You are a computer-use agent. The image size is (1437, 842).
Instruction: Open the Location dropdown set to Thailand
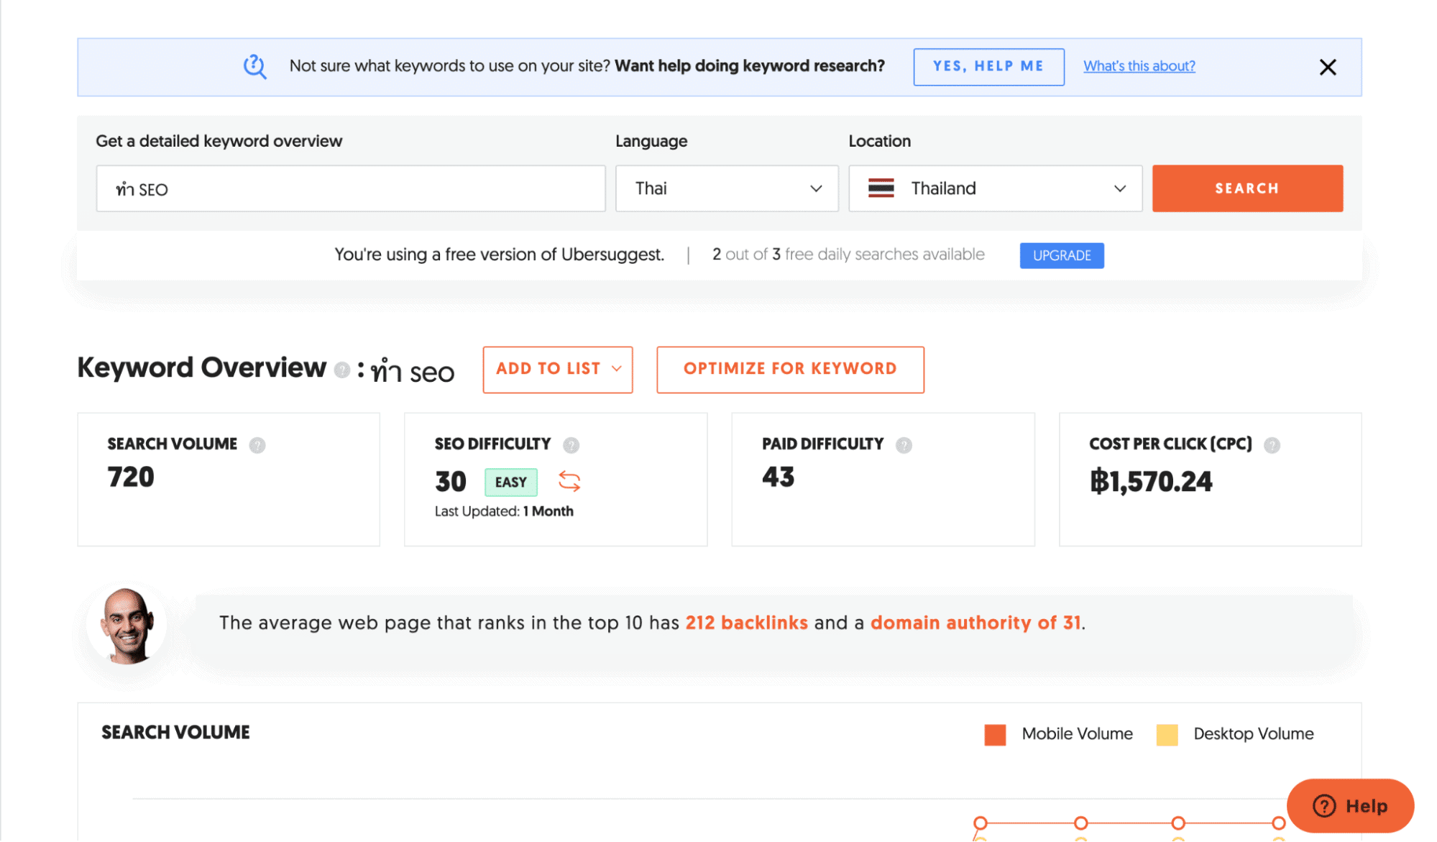click(995, 188)
